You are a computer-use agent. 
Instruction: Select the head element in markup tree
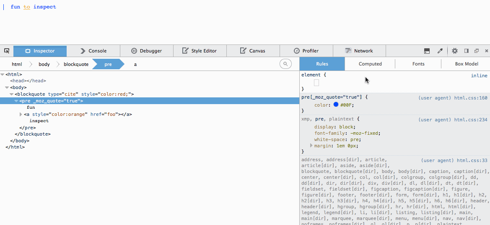click(x=28, y=81)
